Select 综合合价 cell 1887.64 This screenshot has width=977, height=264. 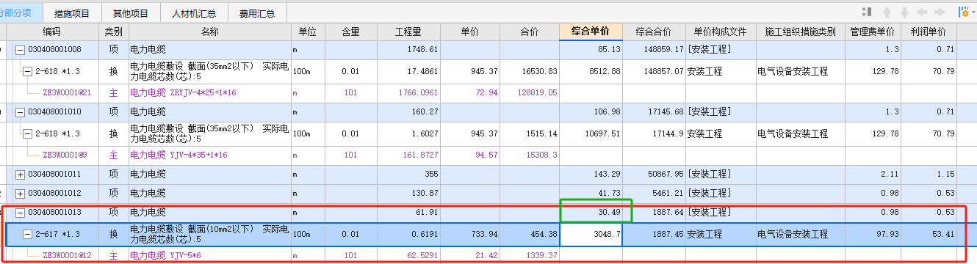654,212
